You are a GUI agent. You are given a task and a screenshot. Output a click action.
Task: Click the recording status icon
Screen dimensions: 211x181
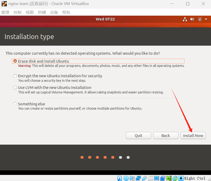coord(163,178)
